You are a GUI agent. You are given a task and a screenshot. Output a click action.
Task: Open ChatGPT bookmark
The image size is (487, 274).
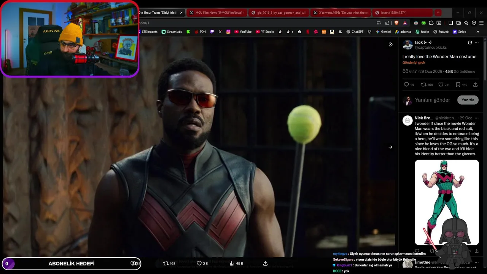pos(355,32)
